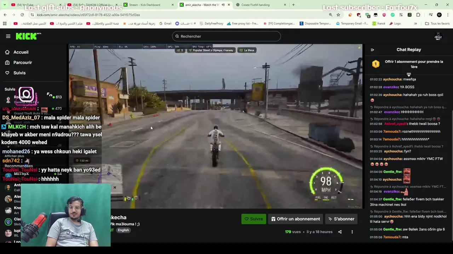The width and height of the screenshot is (453, 254).
Task: Go back in browser history
Action: click(5, 15)
